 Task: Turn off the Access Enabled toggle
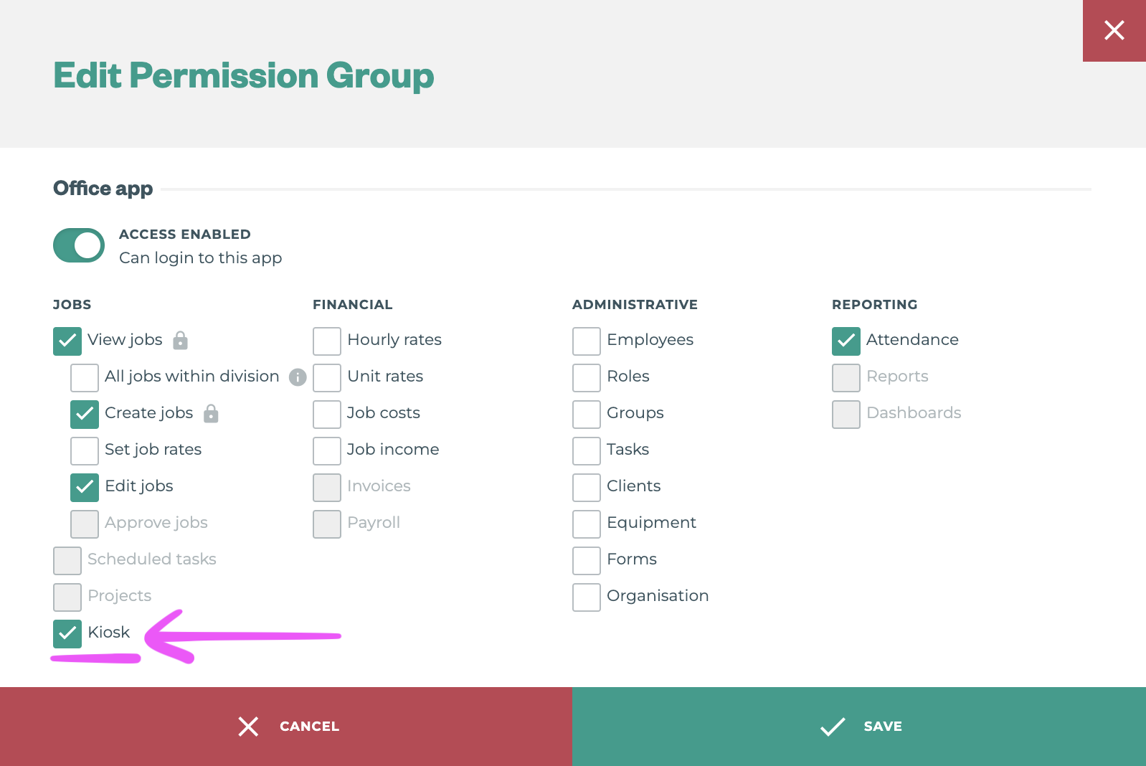click(79, 245)
